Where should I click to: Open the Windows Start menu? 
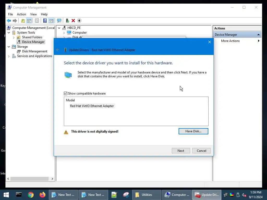point(6,195)
